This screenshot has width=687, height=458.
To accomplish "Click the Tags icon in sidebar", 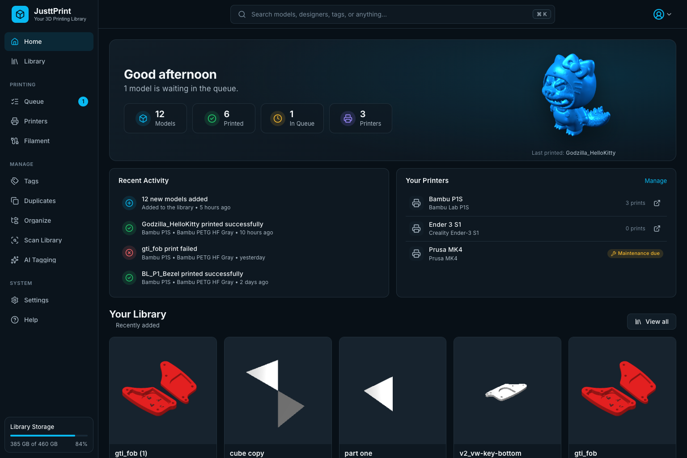I will (15, 181).
